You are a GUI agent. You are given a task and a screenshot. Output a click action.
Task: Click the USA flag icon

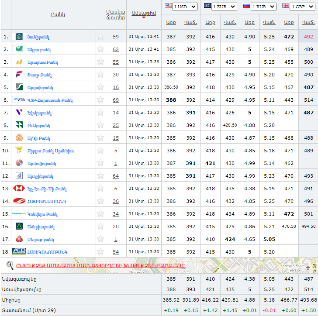[168, 6]
